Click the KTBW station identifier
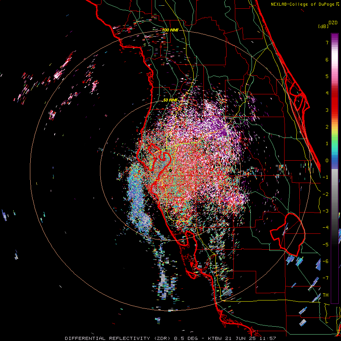 tap(216, 338)
